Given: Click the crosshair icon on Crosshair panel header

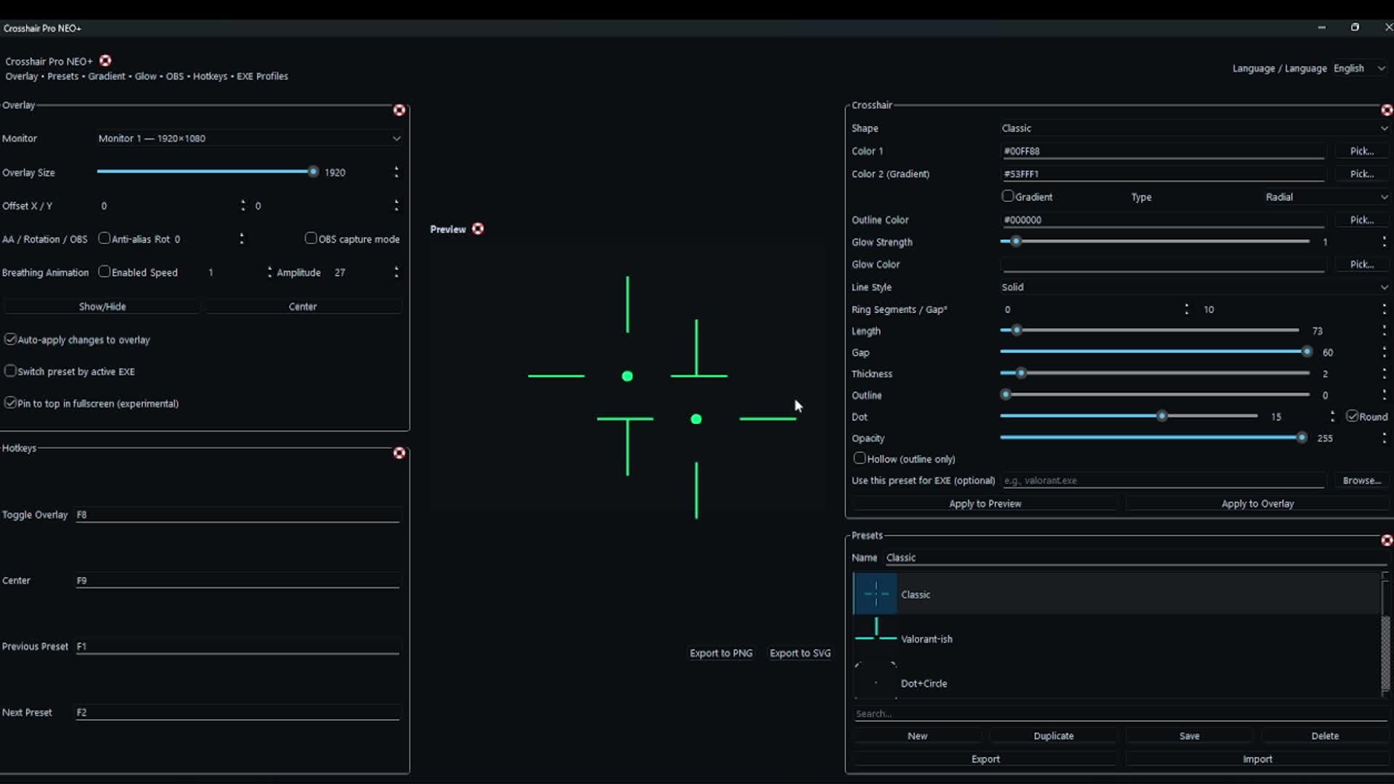Looking at the screenshot, I should point(1387,110).
